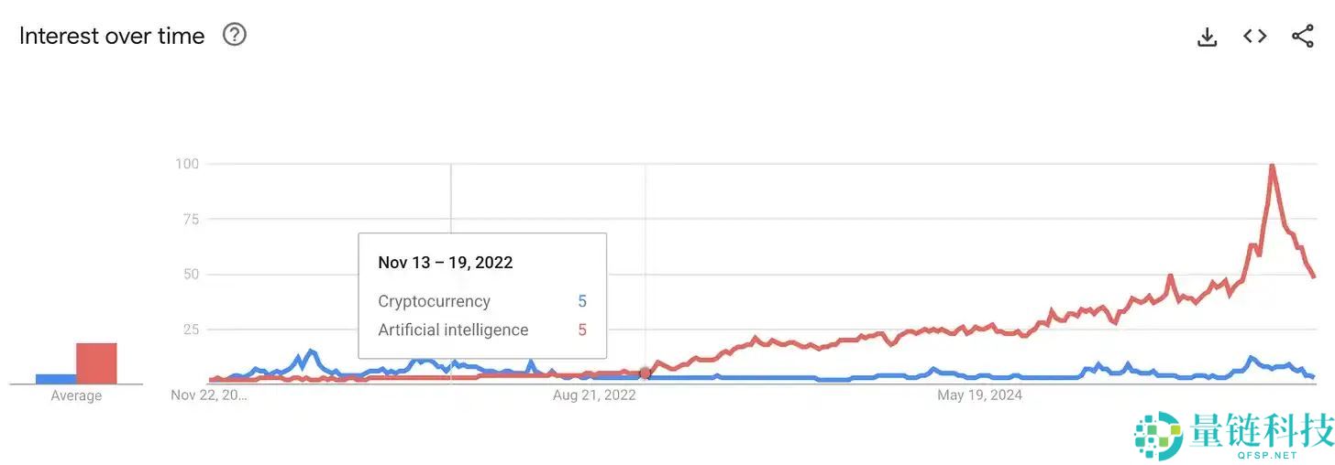Screen dimensions: 1335x465
Task: Click the Aug 21, 2022 axis label
Action: pyautogui.click(x=594, y=395)
